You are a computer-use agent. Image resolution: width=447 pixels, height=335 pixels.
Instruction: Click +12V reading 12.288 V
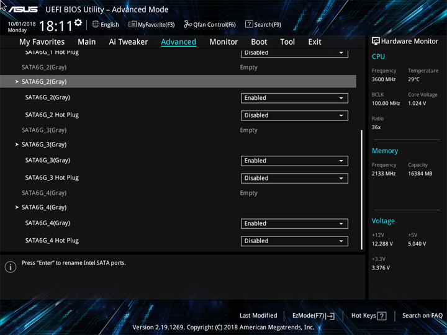pos(382,244)
